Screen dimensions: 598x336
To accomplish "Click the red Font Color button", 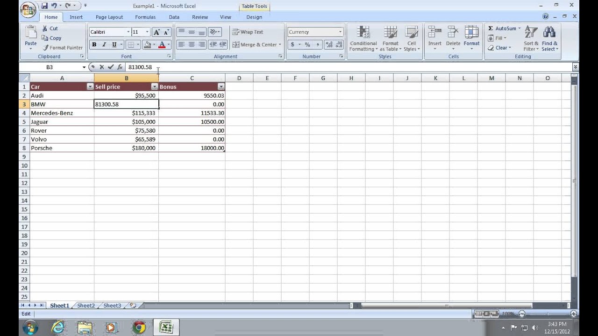I will (x=162, y=45).
